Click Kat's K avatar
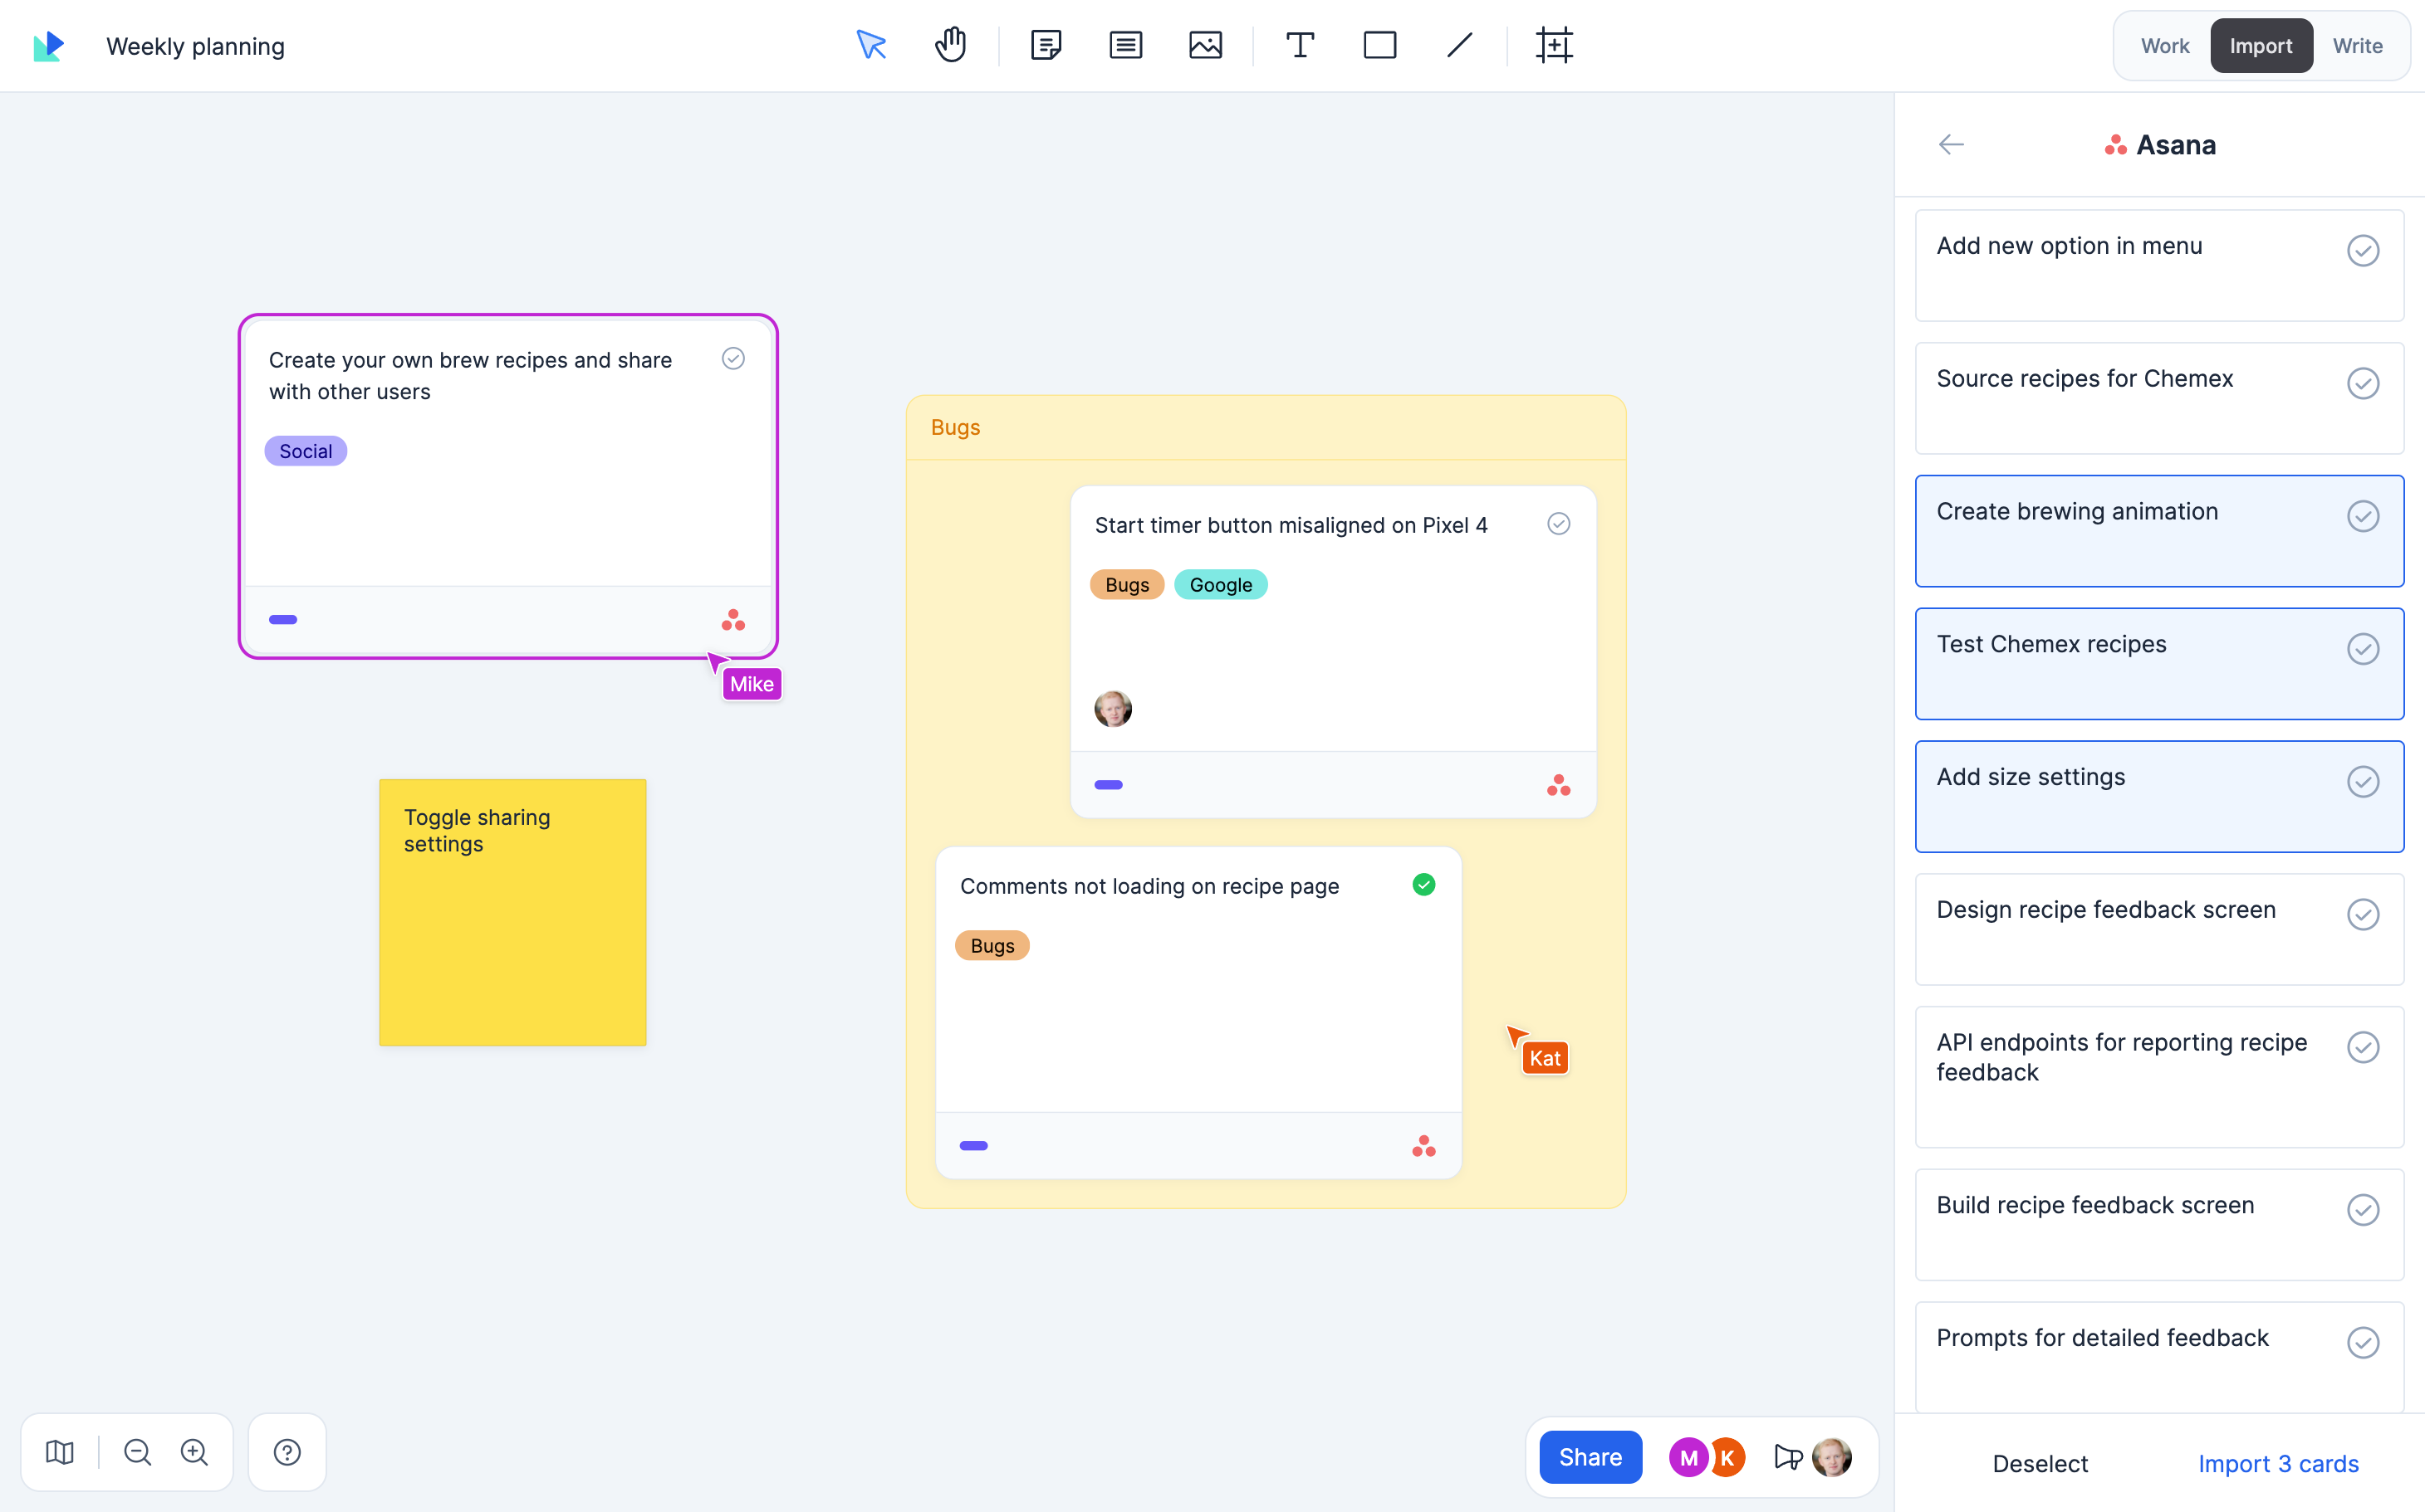Screen dimensions: 2425x1512 point(1727,1457)
